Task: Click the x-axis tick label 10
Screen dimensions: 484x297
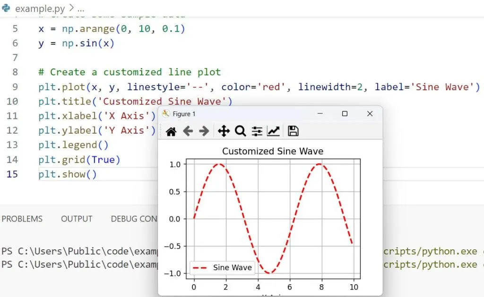Action: (x=354, y=287)
